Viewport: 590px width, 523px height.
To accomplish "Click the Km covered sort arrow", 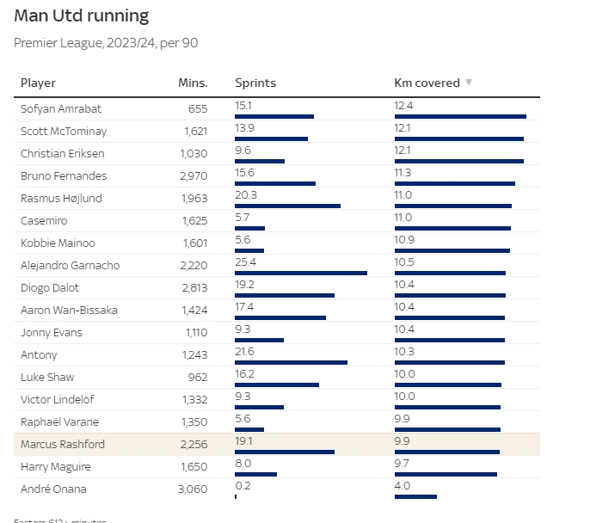I will 469,83.
